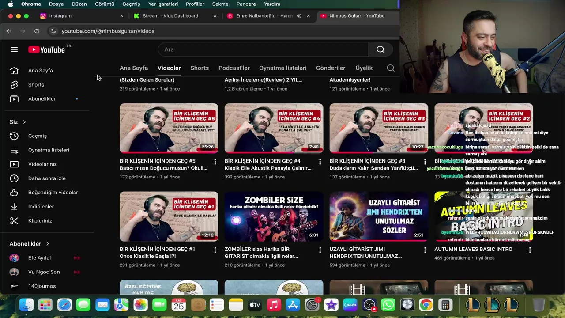565x318 pixels.
Task: Click the Chrome address bar URL
Action: point(108,31)
